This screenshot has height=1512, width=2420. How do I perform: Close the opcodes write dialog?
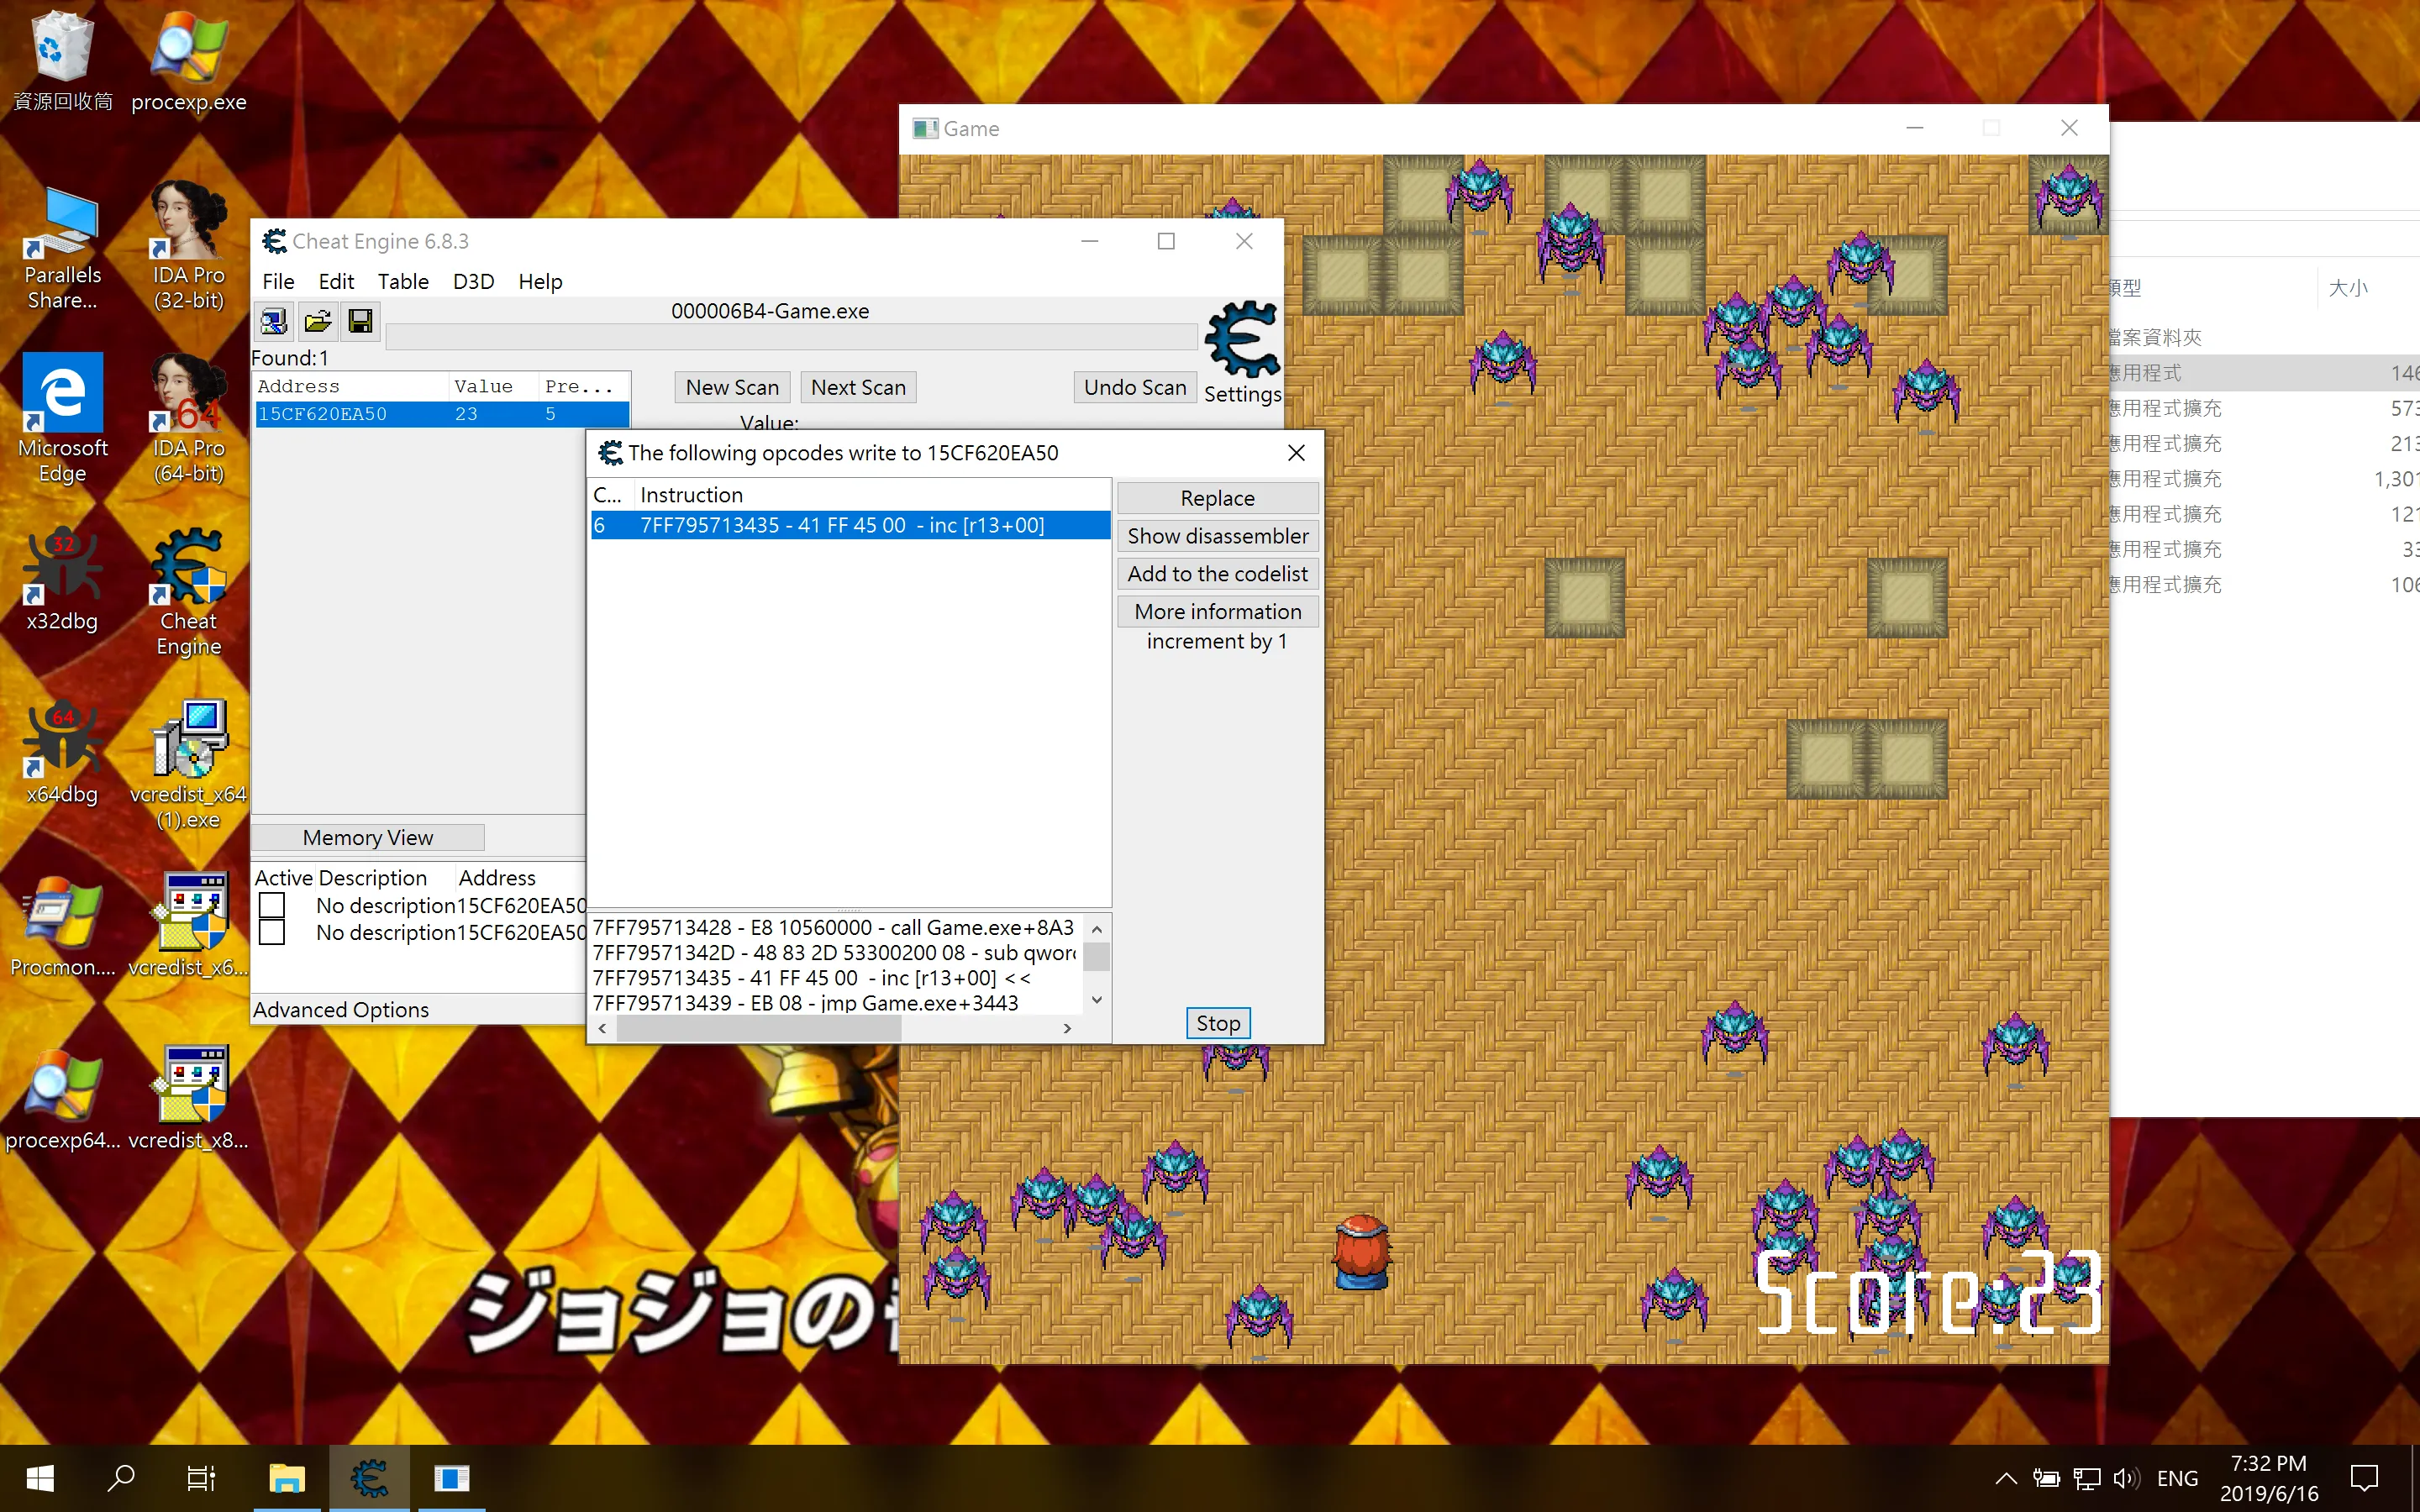point(1296,453)
